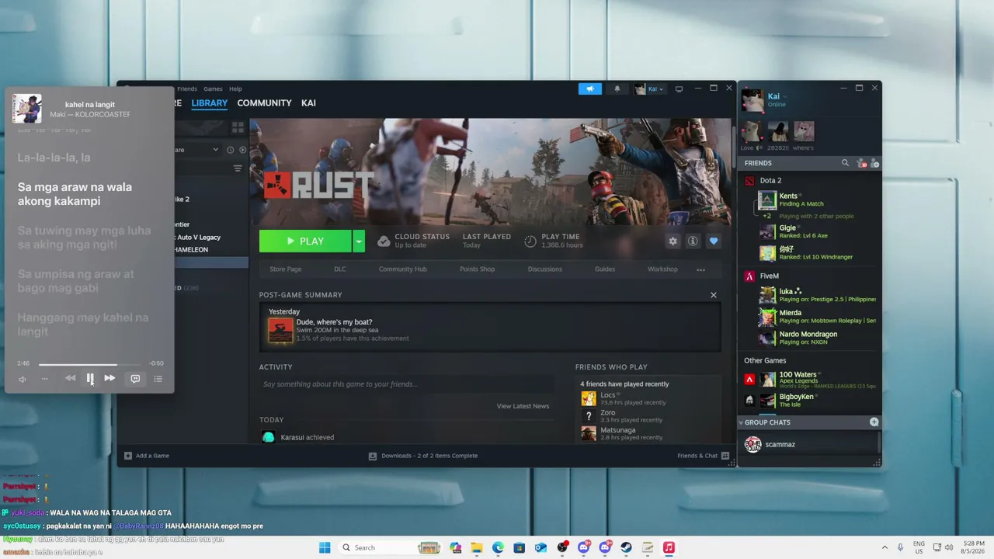Open Kai status dropdown in Friends window
Screen dimensions: 994x559
[787, 96]
